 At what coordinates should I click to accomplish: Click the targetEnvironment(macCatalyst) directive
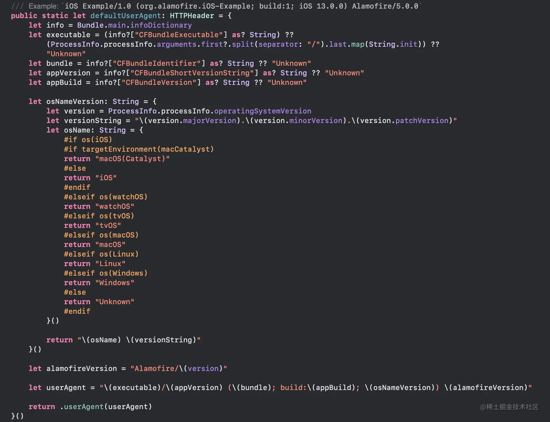[x=139, y=149]
